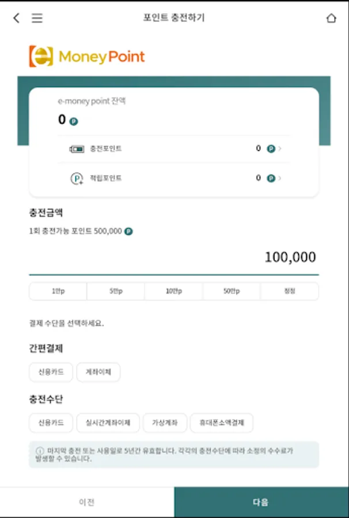The width and height of the screenshot is (349, 518).
Task: Expand 충전포인트 row chevron
Action: coord(280,148)
